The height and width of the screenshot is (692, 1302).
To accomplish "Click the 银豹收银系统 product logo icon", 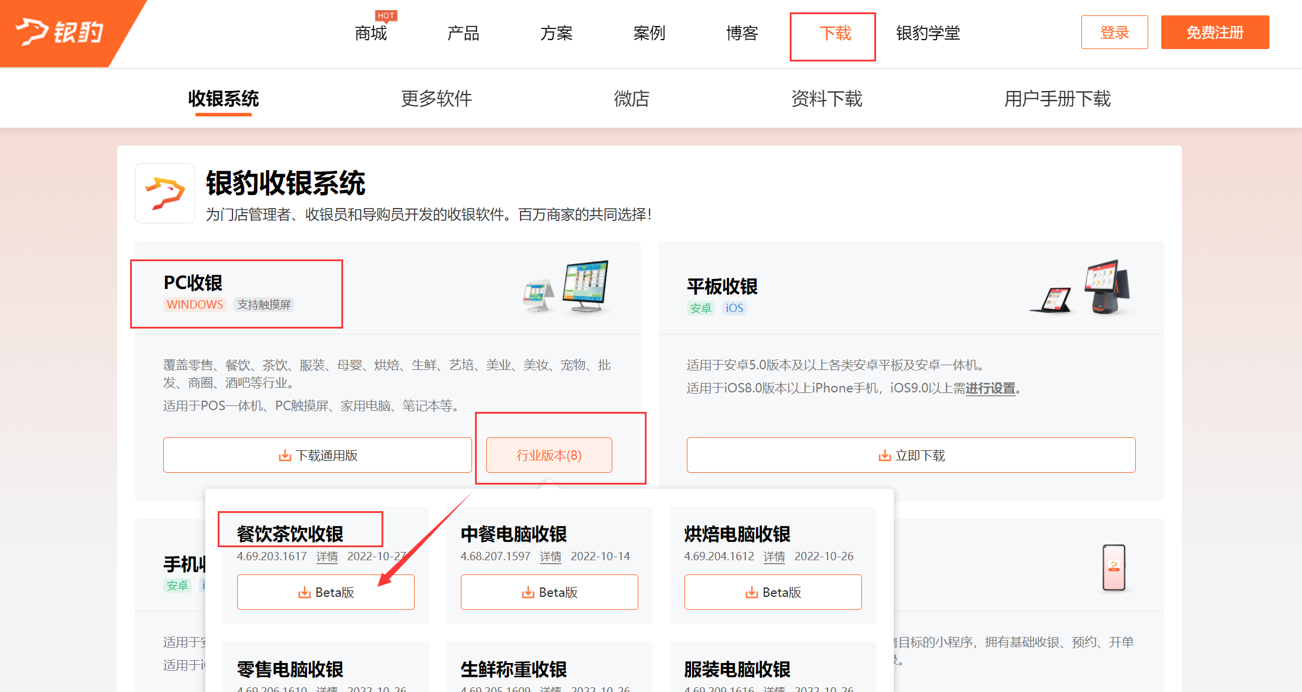I will pyautogui.click(x=165, y=193).
